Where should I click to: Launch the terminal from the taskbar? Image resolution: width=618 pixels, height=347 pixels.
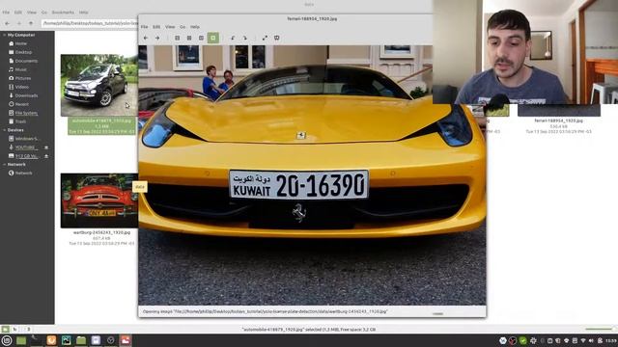pos(36,340)
